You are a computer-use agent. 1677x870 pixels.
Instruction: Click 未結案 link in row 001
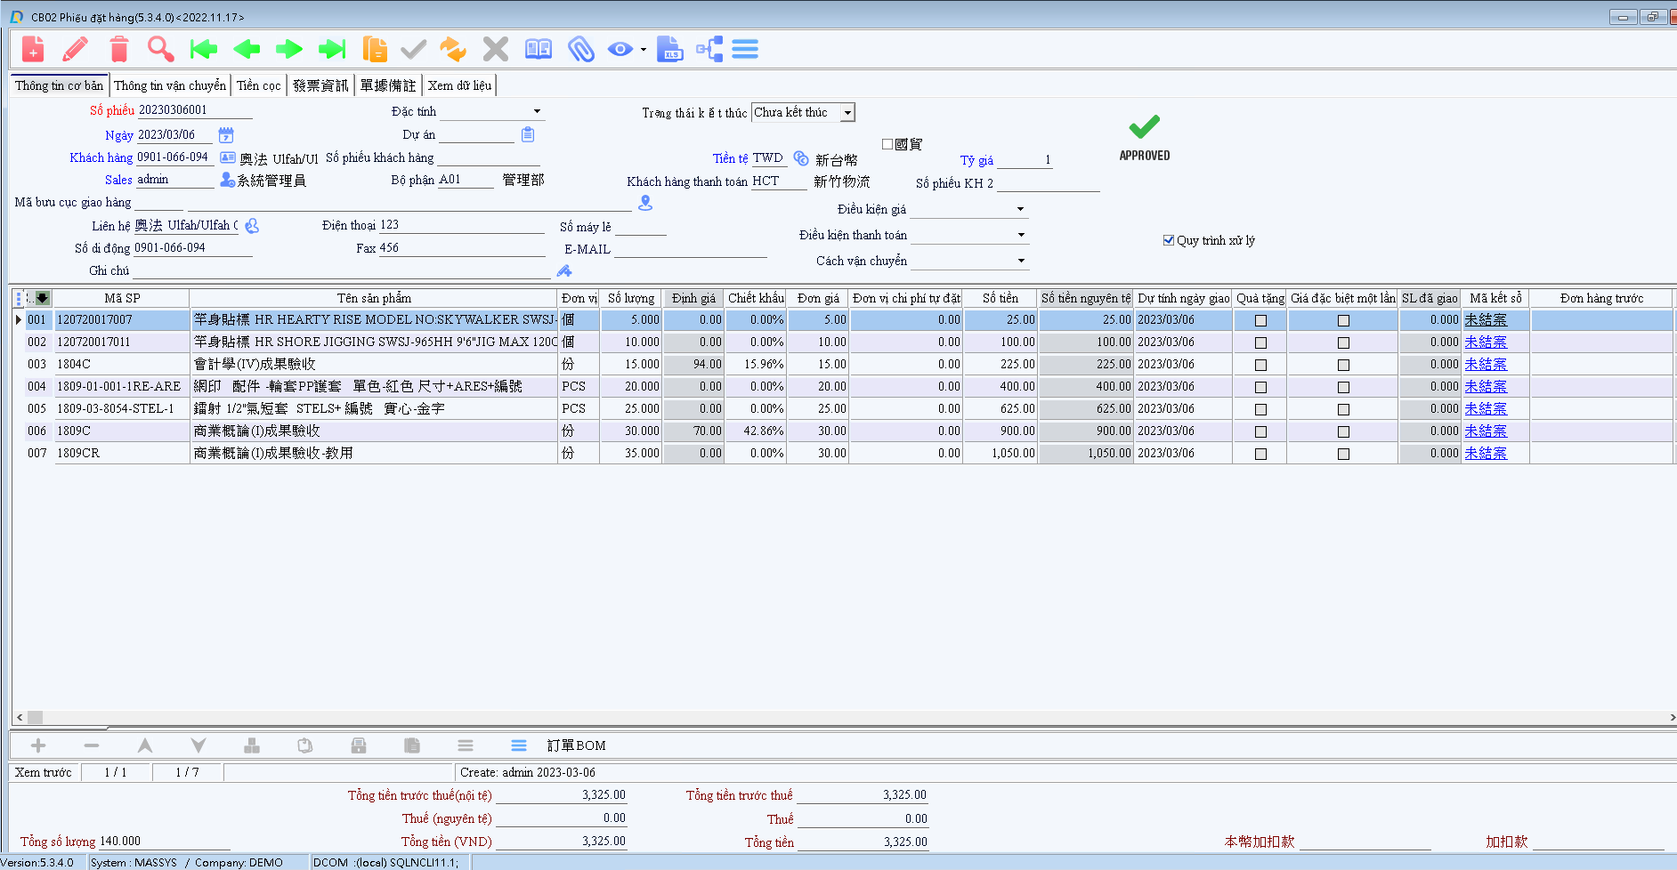[x=1486, y=319]
